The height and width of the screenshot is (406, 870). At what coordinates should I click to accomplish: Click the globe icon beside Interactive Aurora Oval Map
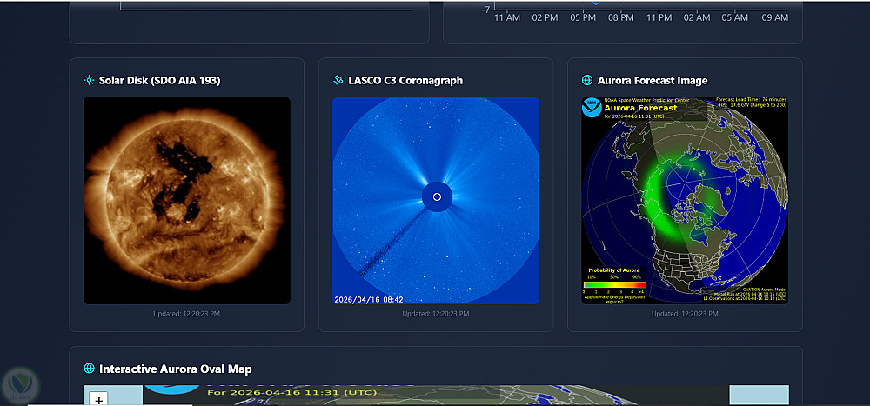[x=89, y=369]
